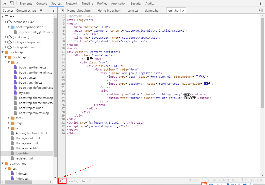The width and height of the screenshot is (265, 185).
Task: Collapse bootstrap/bootstrap folder under localhost
Action: coord(9,27)
